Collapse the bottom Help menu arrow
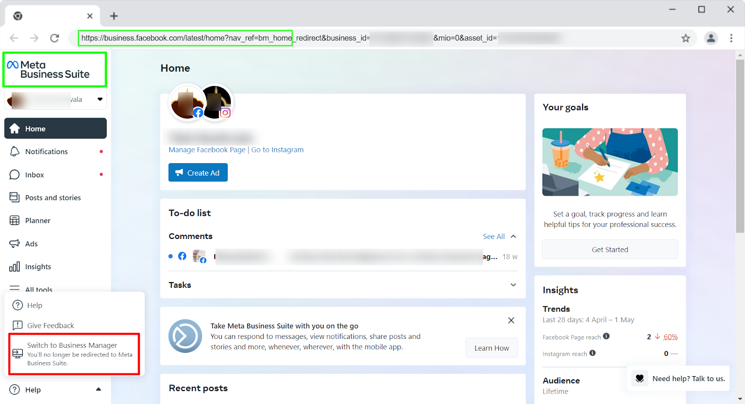Screen dimensions: 745x404 click(x=99, y=390)
